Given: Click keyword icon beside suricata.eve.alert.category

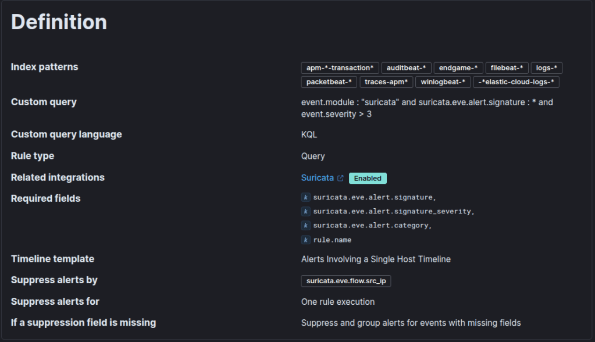Looking at the screenshot, I should point(306,225).
